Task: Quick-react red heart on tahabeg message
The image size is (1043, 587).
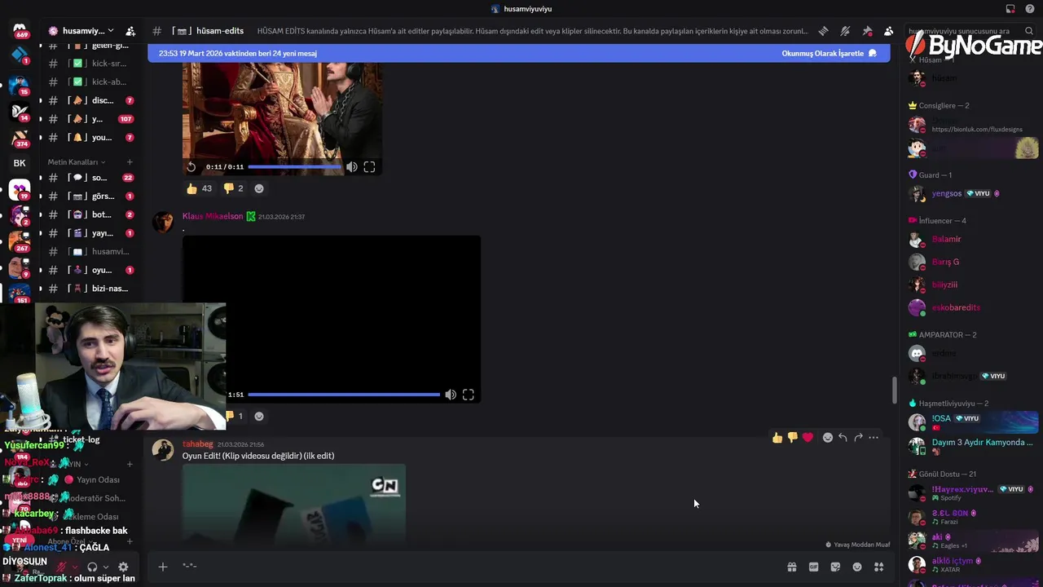Action: point(808,438)
